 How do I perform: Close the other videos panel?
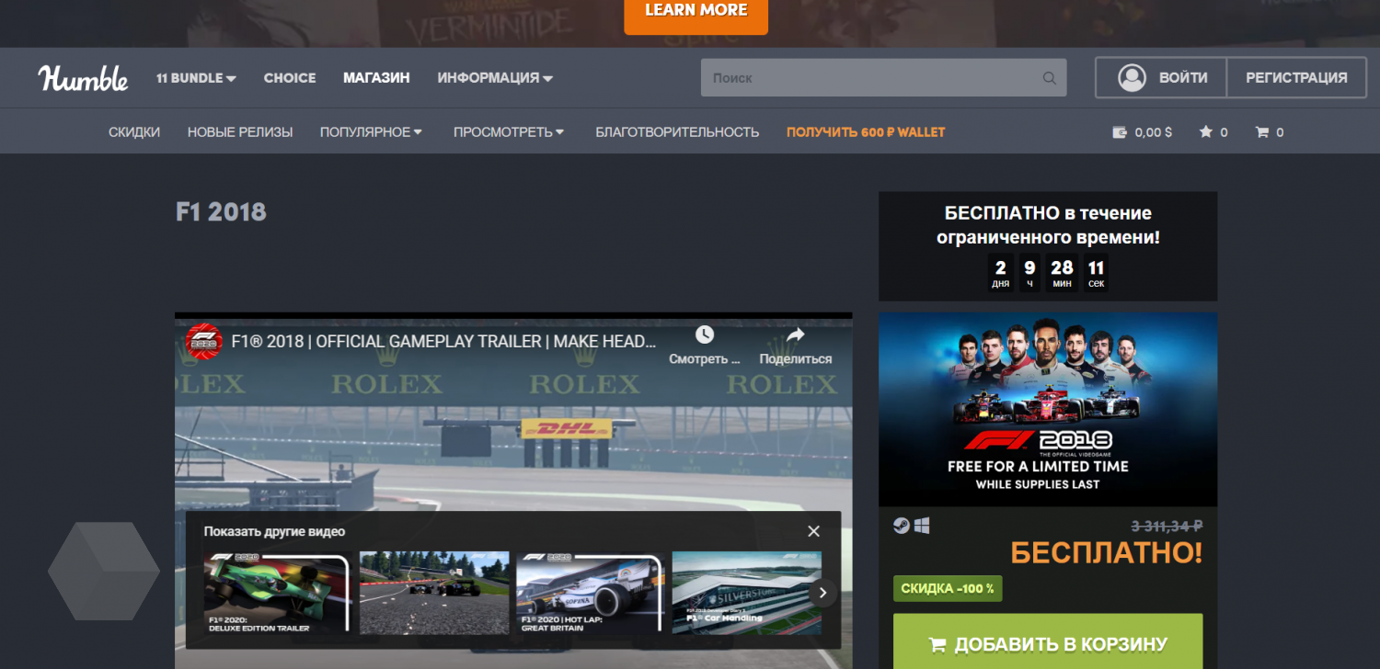coord(813,531)
